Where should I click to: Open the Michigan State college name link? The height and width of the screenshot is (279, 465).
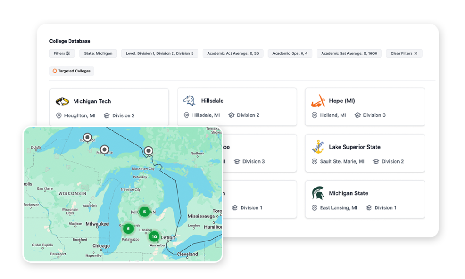[x=348, y=193]
